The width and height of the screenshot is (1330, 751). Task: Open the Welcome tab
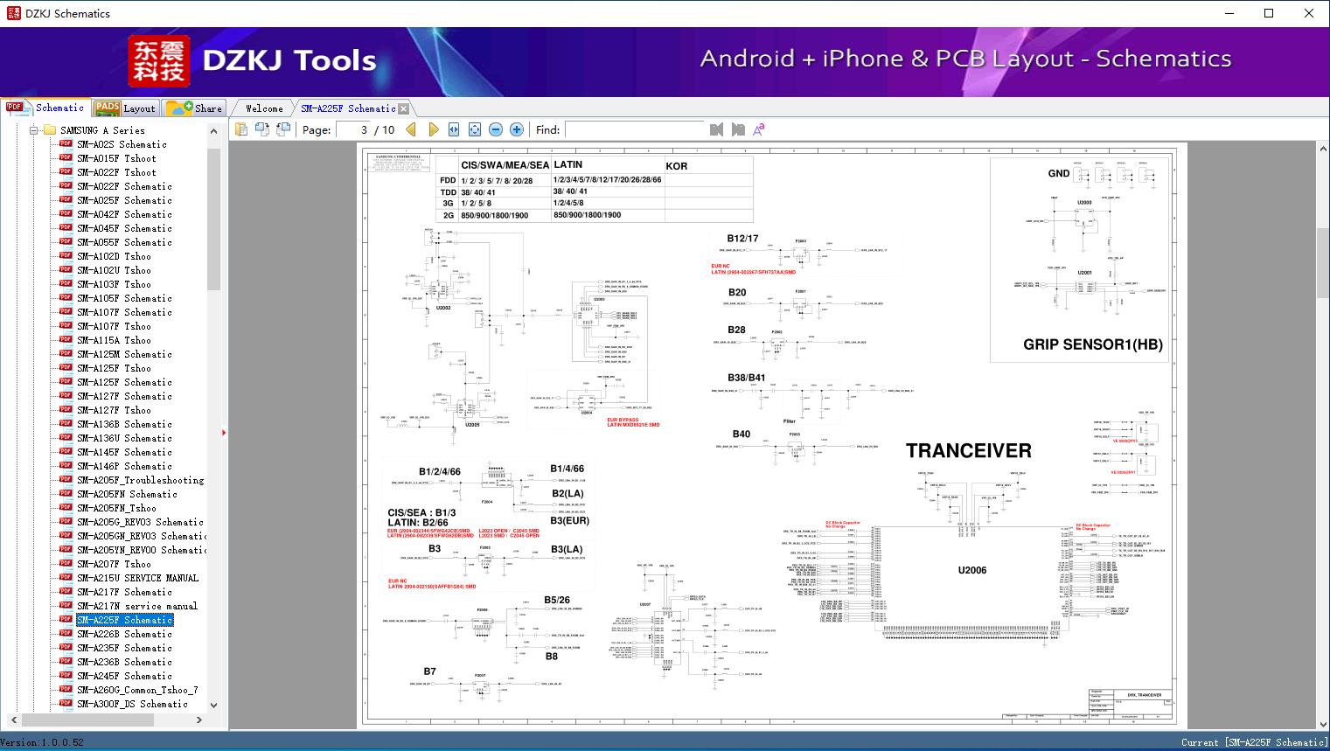tap(263, 108)
